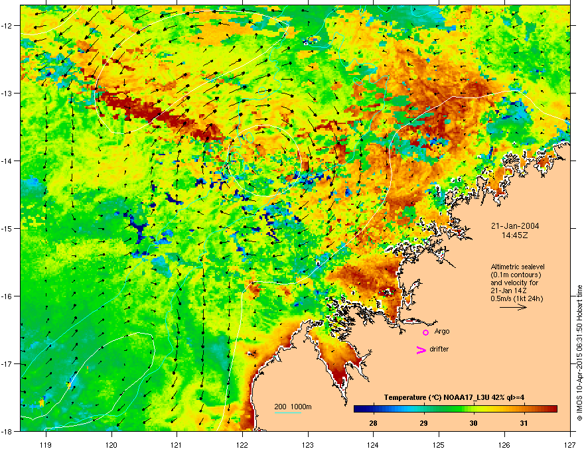Click the latitude axis label -18
584x451 pixels.
pyautogui.click(x=7, y=431)
